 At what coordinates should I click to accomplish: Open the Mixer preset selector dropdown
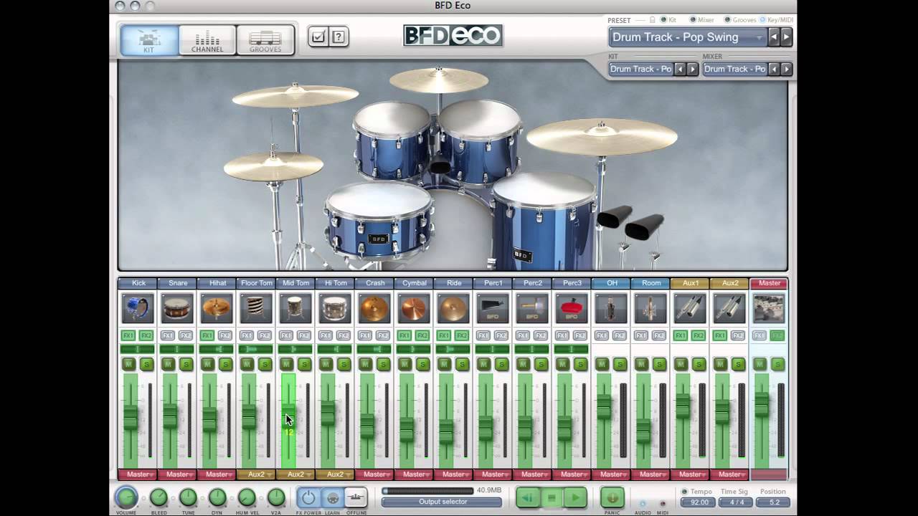(734, 69)
